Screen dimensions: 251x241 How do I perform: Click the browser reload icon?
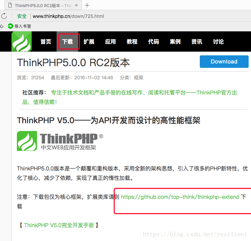click(x=4, y=16)
